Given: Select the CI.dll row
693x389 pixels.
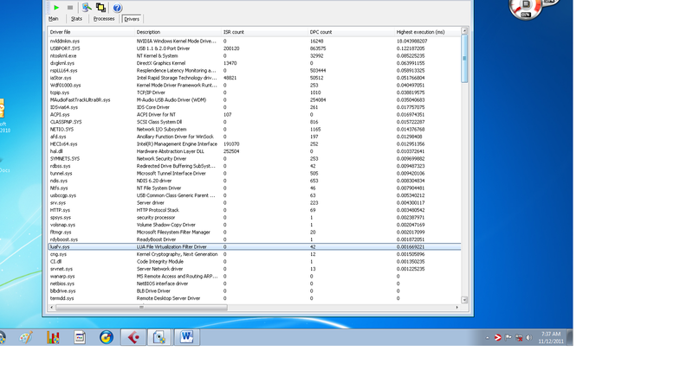Looking at the screenshot, I should pyautogui.click(x=254, y=262).
